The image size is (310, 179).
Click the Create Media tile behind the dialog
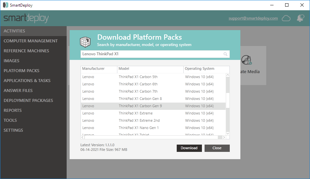(253, 66)
